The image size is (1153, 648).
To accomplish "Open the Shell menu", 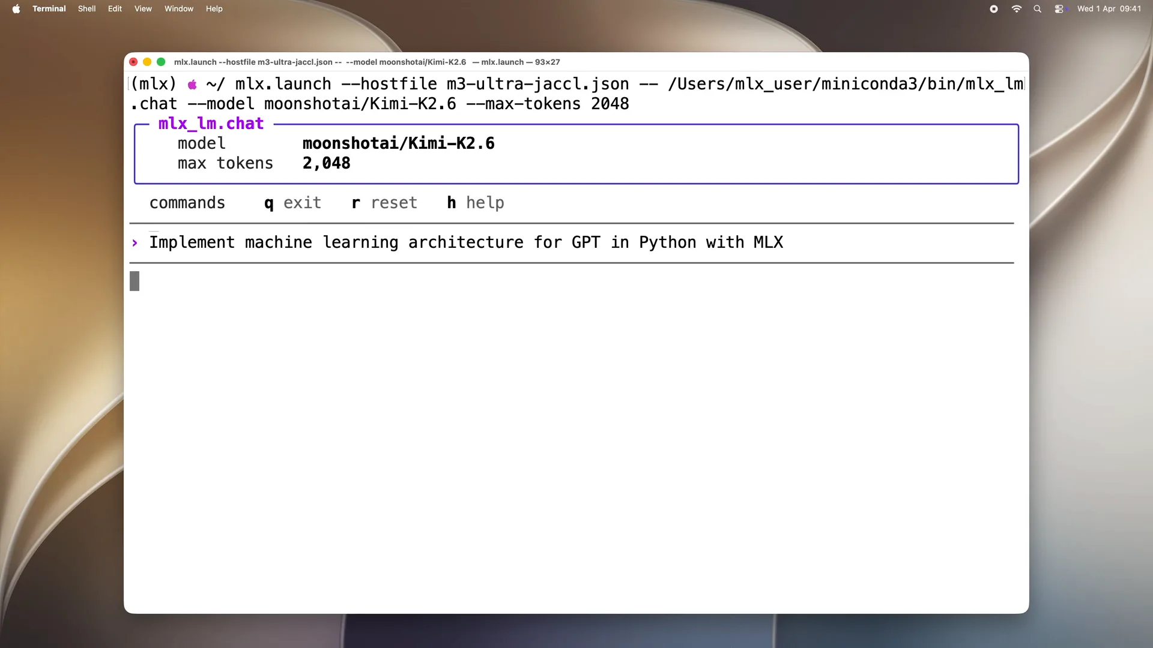I will (86, 8).
